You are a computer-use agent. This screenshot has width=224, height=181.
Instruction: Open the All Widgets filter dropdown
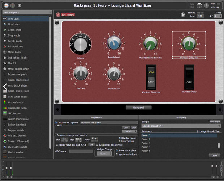click(x=27, y=12)
